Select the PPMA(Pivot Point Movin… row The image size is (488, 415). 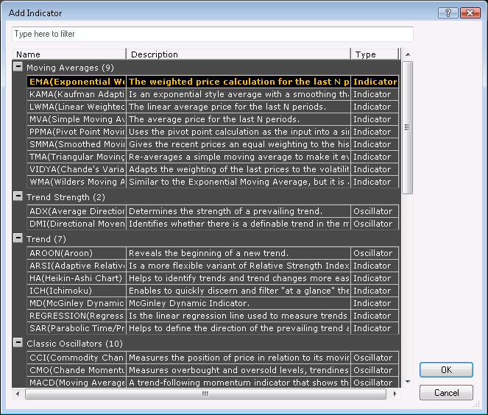[x=213, y=132]
